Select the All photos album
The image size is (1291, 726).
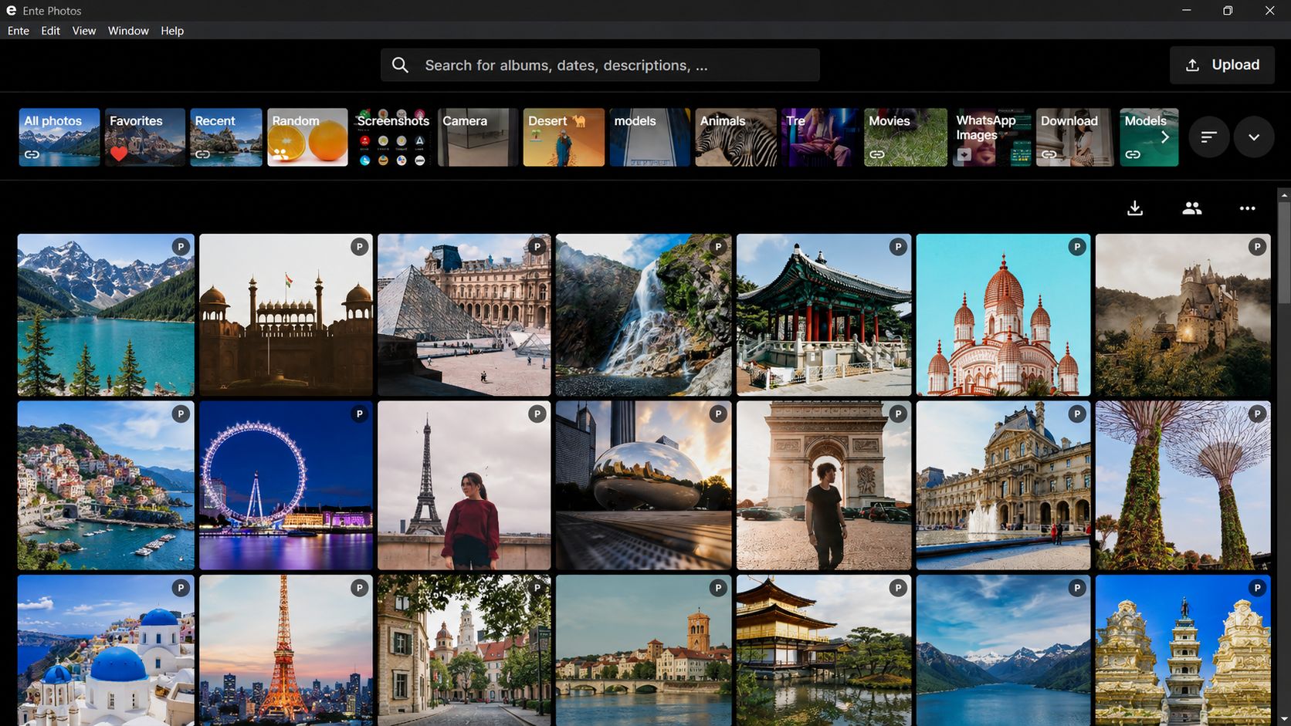(x=59, y=137)
